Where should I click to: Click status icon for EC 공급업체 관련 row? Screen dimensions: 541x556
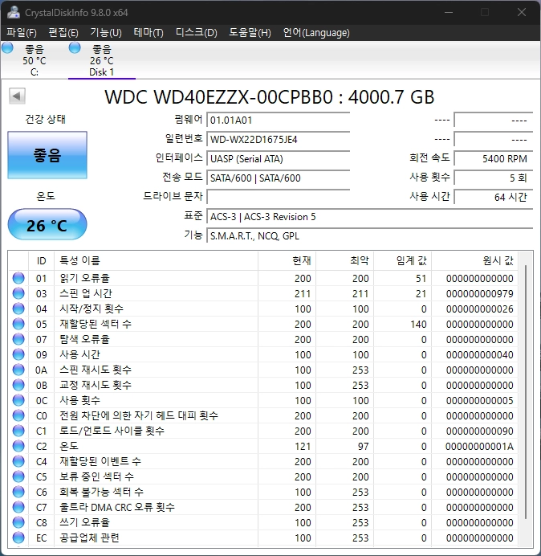18,538
